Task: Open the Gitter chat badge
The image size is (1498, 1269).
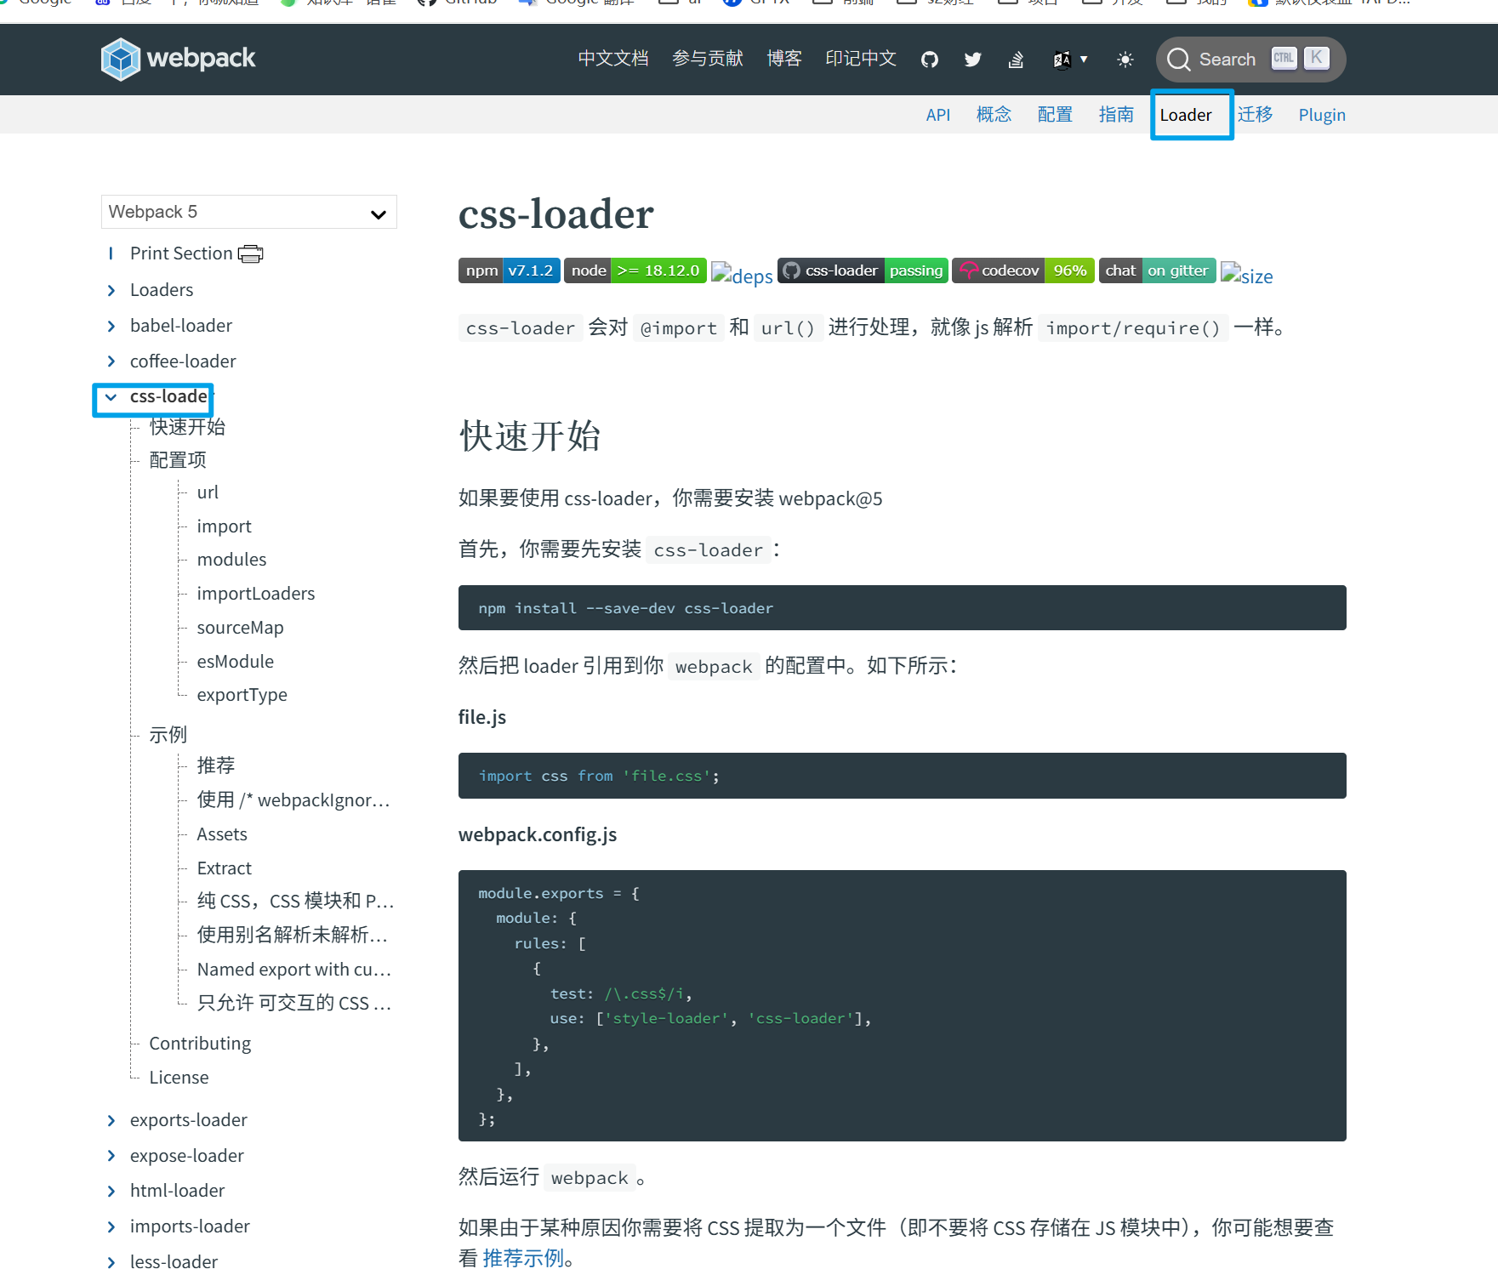Action: (1157, 270)
